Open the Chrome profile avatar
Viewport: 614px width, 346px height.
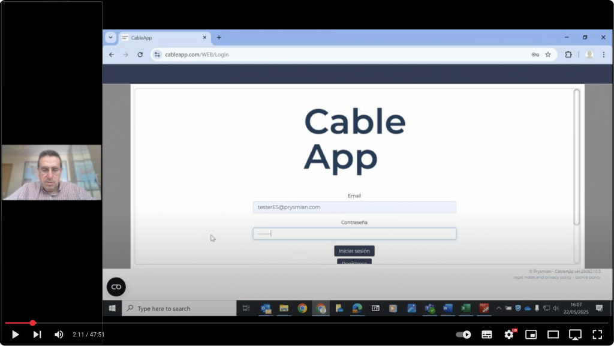click(x=589, y=55)
